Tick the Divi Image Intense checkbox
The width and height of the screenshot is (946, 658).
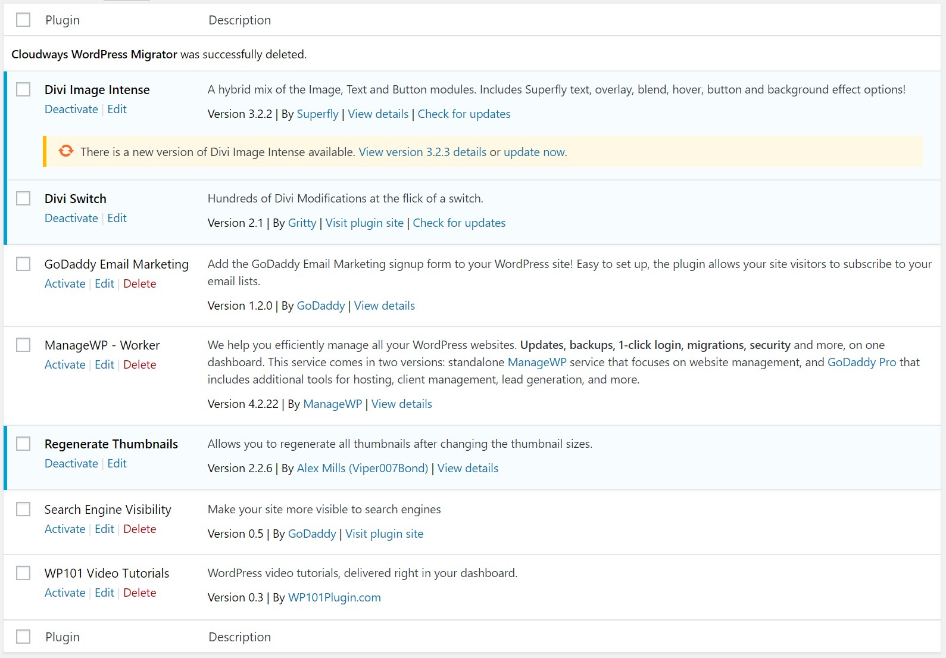(x=23, y=89)
